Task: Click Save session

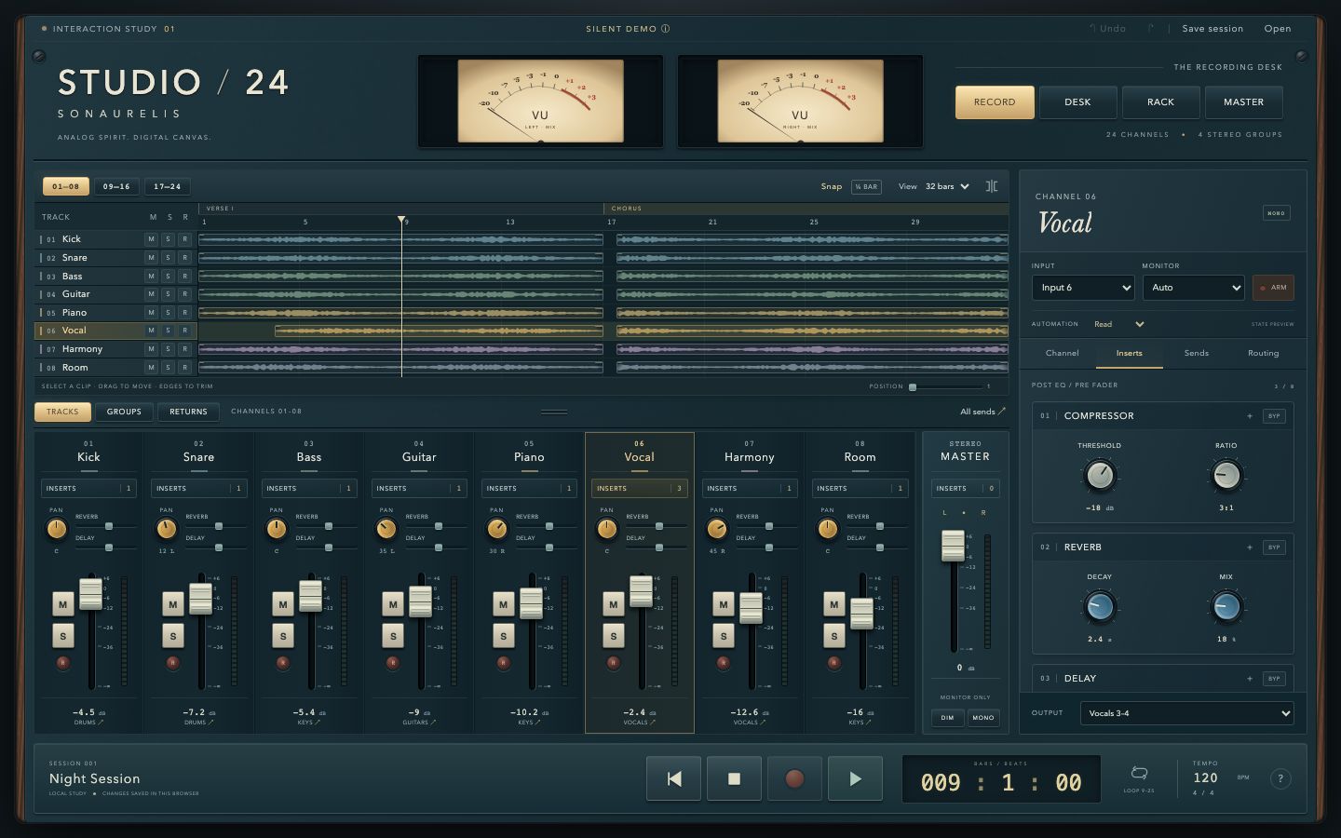Action: 1212,29
